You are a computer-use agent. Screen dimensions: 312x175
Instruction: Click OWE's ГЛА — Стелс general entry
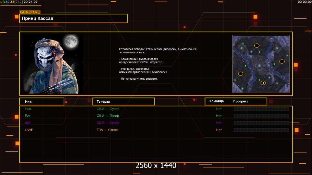click(x=107, y=130)
